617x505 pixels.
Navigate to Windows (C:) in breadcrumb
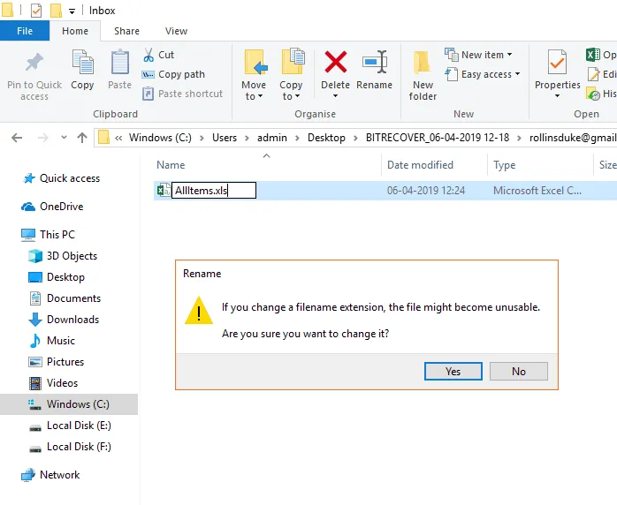pyautogui.click(x=160, y=138)
